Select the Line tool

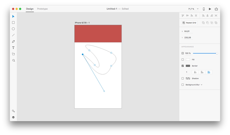[13, 35]
